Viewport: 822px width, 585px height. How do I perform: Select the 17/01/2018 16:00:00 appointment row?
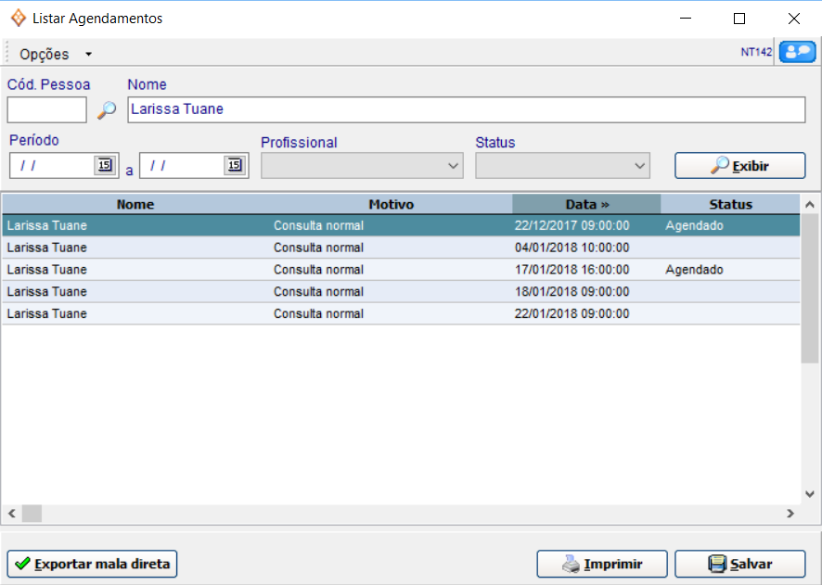click(x=399, y=270)
